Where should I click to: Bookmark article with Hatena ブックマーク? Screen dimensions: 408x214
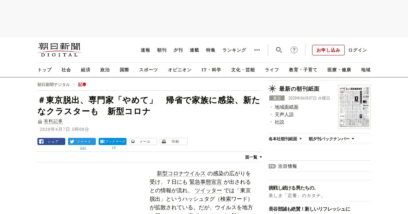point(113,142)
